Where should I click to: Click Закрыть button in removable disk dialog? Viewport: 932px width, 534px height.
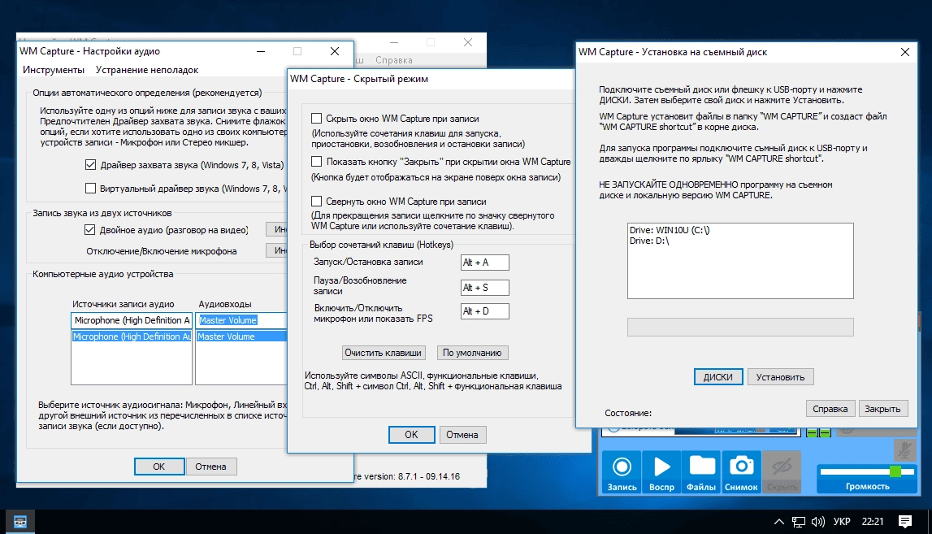[882, 409]
